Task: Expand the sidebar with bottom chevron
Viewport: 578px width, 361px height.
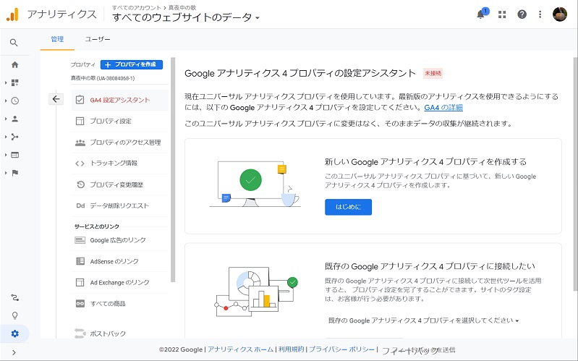Action: pyautogui.click(x=14, y=352)
